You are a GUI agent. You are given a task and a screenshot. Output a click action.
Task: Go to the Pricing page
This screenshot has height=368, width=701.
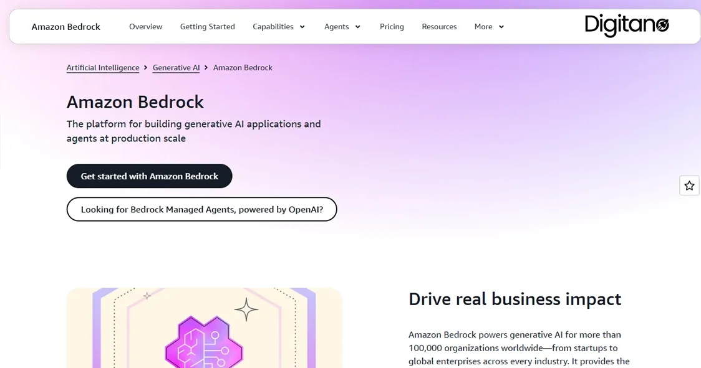pos(392,27)
